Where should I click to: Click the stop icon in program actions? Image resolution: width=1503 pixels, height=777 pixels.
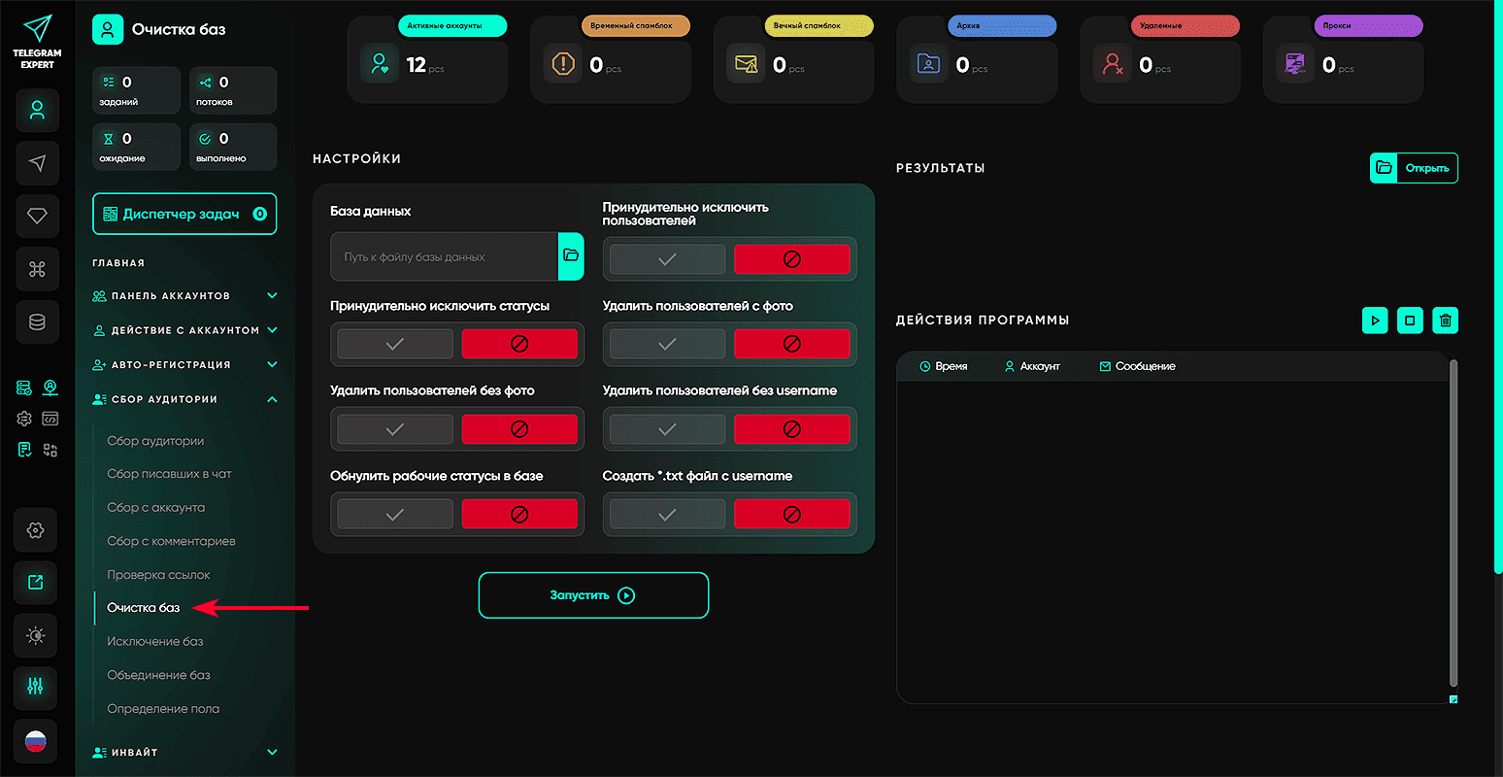click(x=1410, y=321)
